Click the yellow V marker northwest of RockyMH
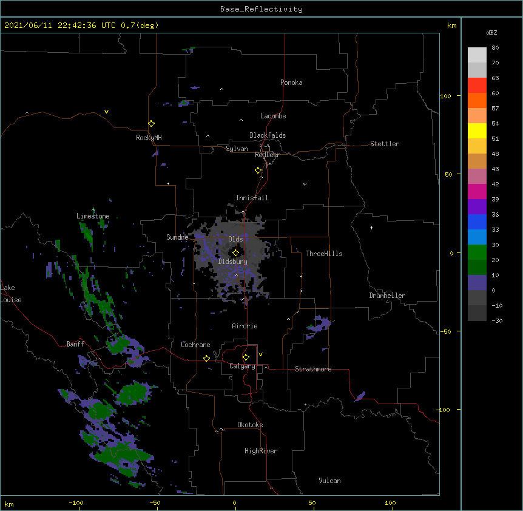 (x=106, y=112)
